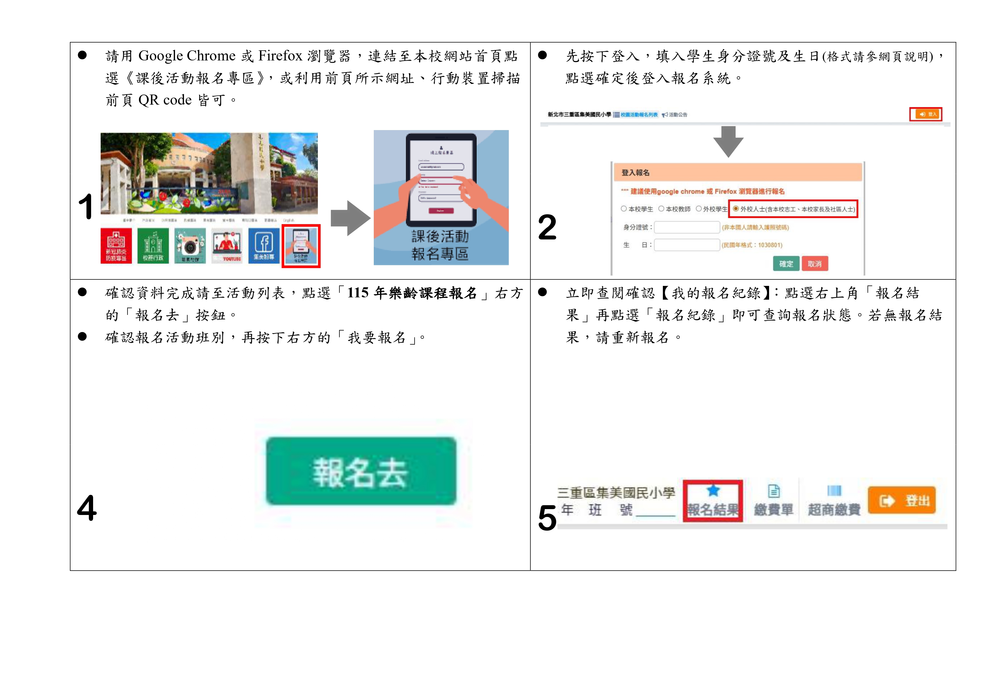Select the 本校學生 radio button
Screen dimensions: 981x694
click(624, 209)
